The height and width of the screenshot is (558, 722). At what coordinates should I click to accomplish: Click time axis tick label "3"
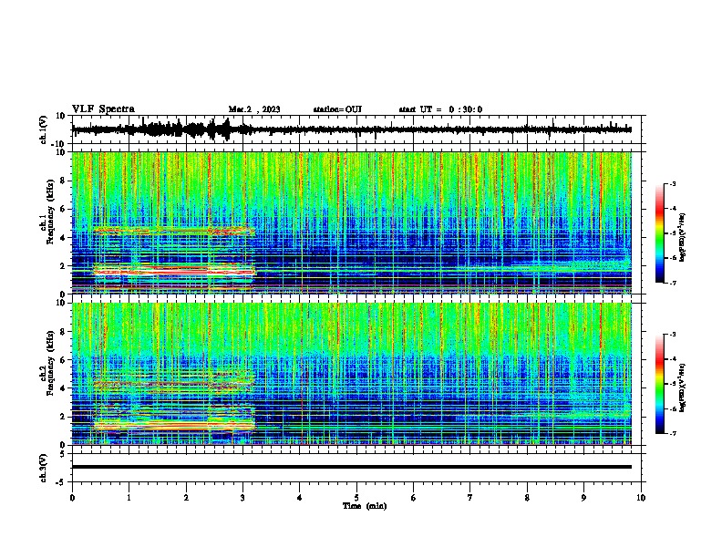pos(242,498)
